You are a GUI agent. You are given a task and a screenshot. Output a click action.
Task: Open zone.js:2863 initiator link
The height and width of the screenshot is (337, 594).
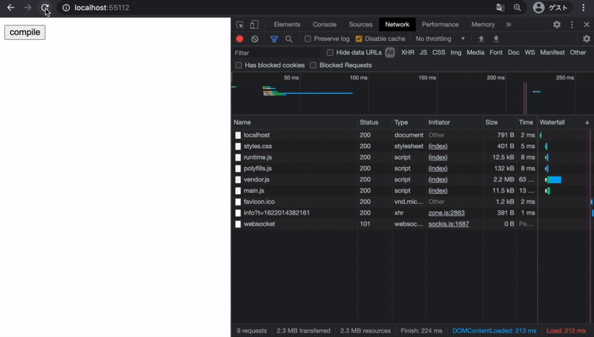pos(446,213)
